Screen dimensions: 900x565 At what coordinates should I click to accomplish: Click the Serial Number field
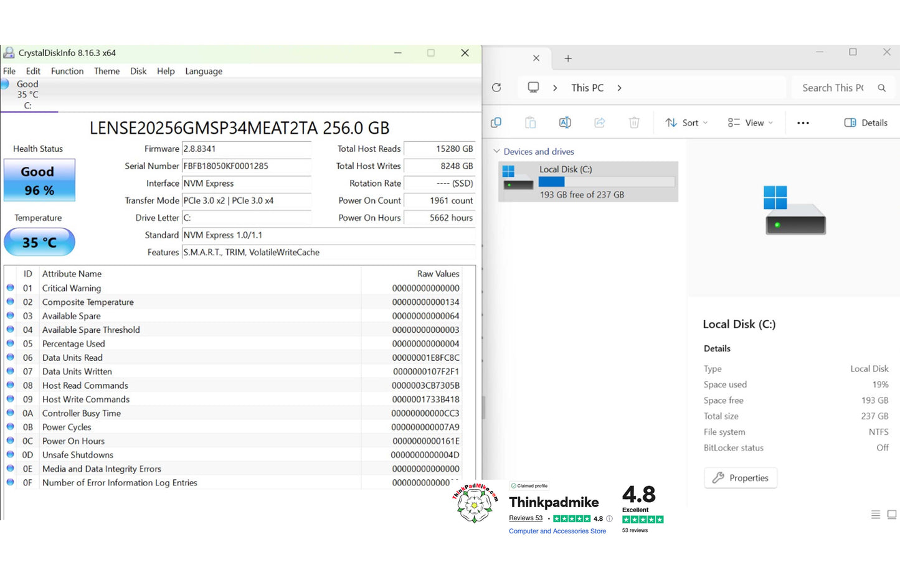247,166
